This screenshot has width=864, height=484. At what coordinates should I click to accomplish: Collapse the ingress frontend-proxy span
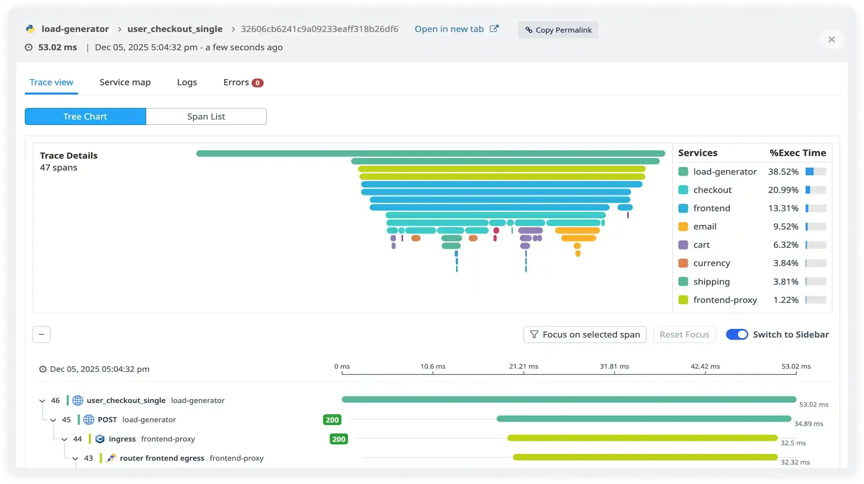[64, 439]
